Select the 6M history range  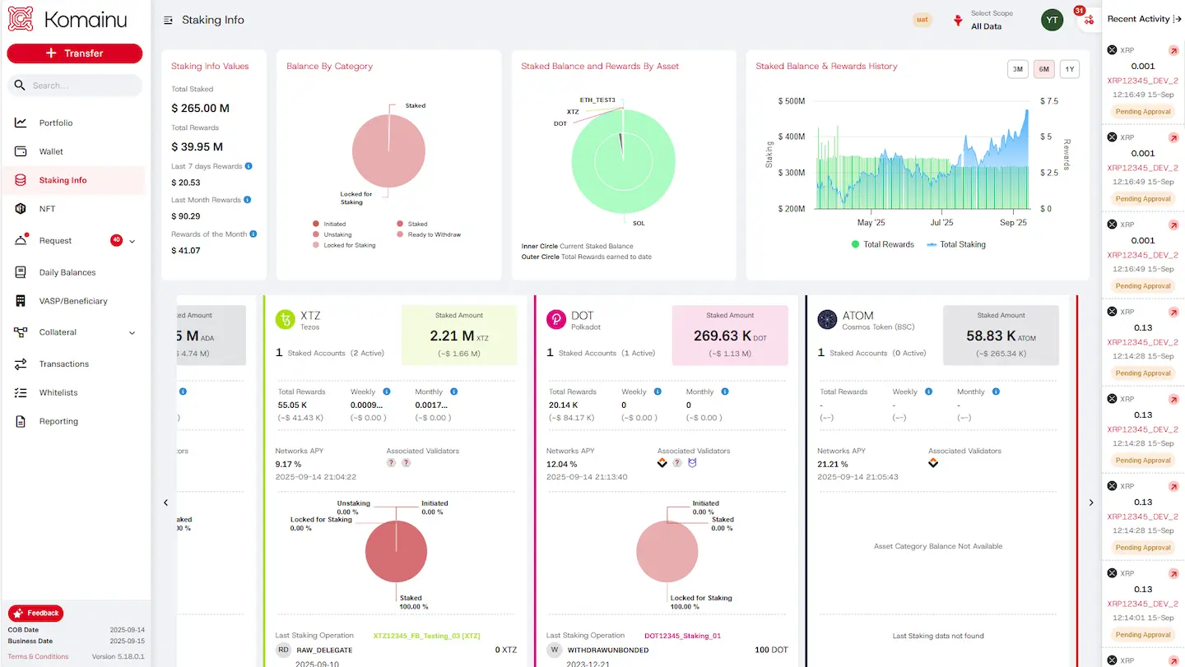tap(1043, 69)
